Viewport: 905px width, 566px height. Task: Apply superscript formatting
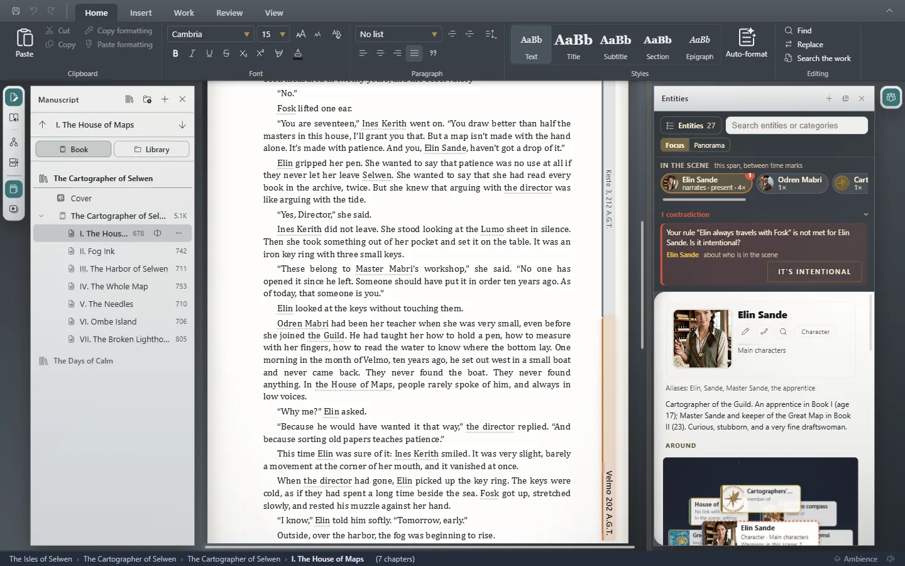pos(260,53)
